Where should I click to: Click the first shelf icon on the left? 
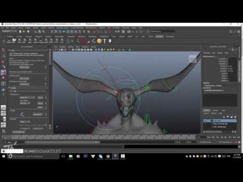9,40
